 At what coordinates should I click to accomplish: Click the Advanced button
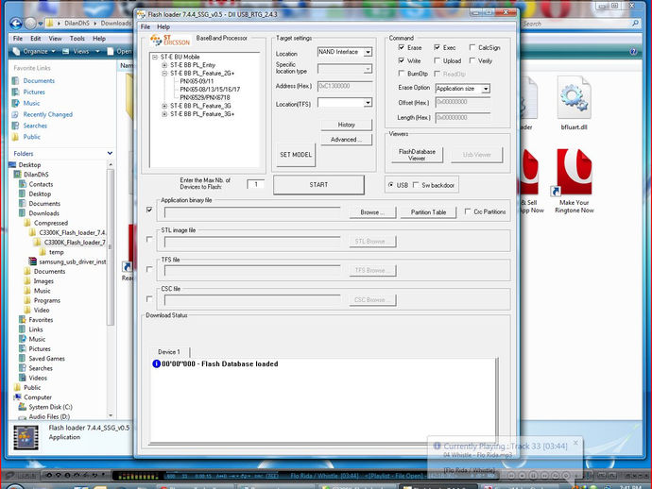pos(347,140)
